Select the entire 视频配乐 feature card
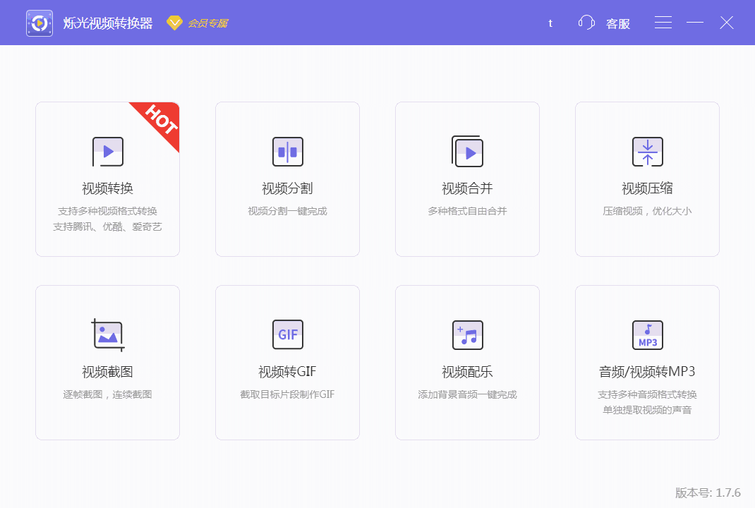 467,363
